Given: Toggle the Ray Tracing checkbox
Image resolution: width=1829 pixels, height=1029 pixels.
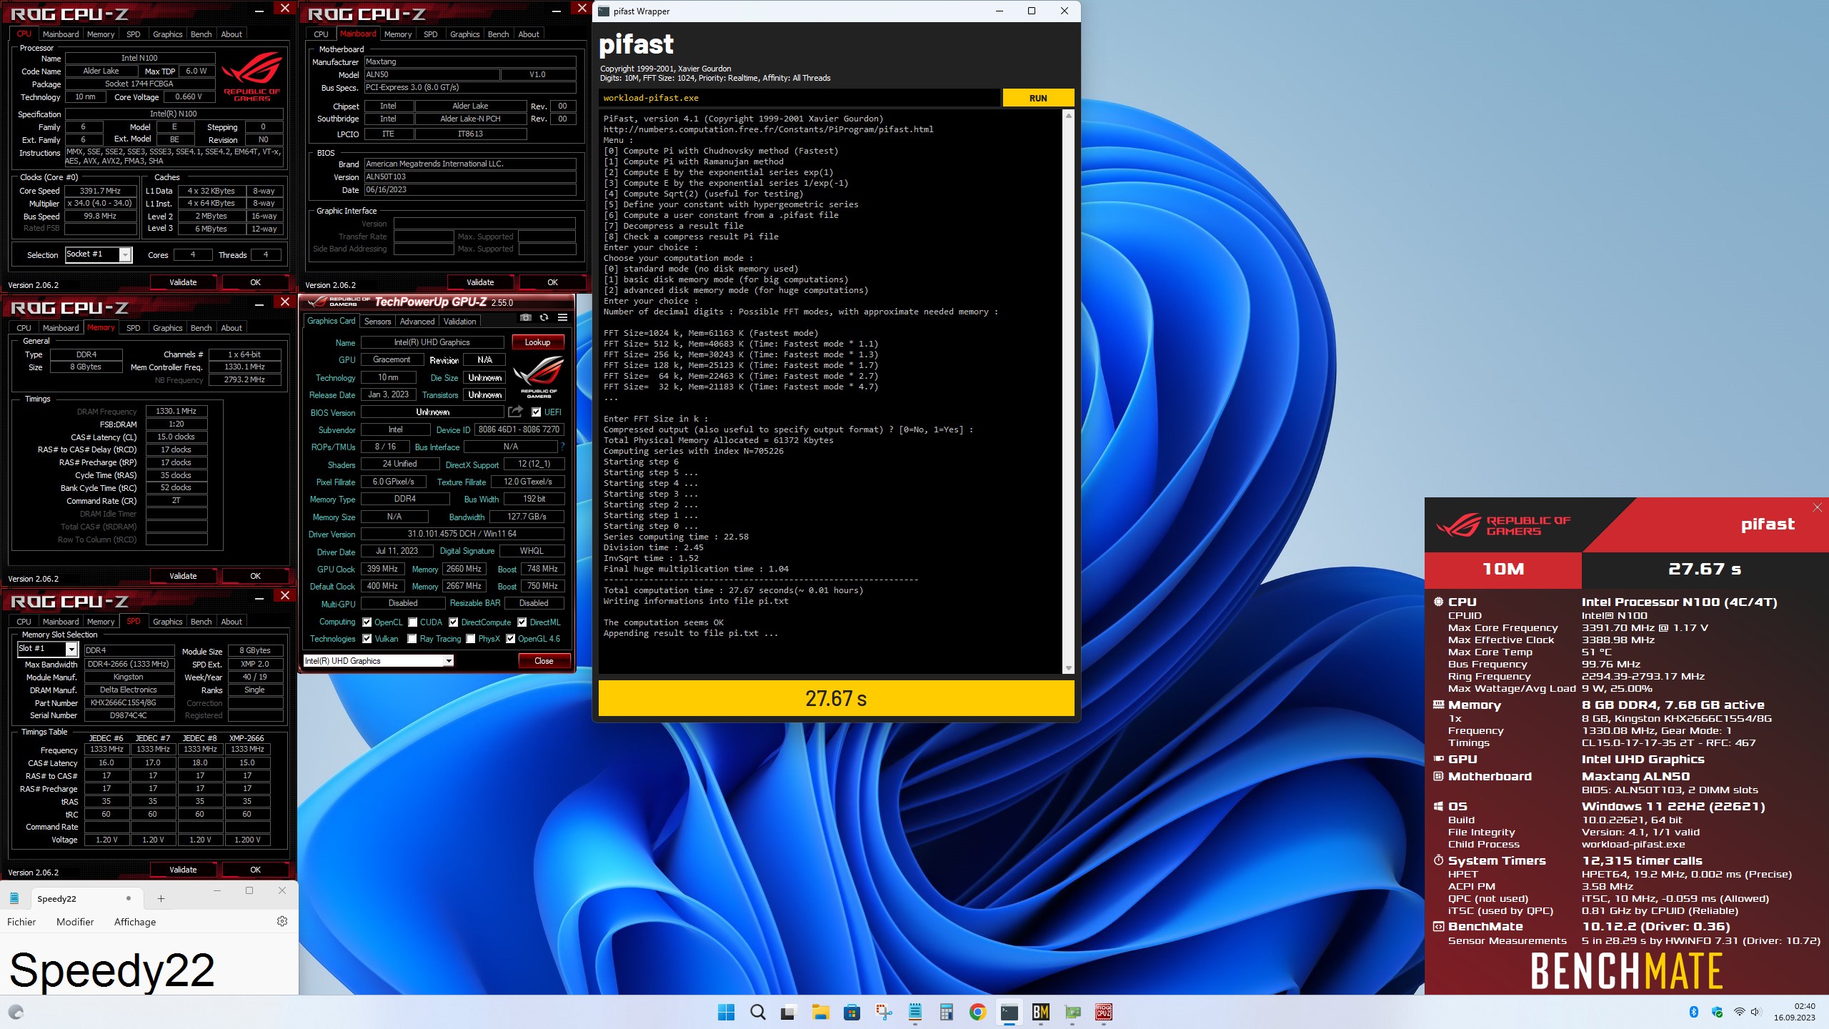Looking at the screenshot, I should pos(412,639).
